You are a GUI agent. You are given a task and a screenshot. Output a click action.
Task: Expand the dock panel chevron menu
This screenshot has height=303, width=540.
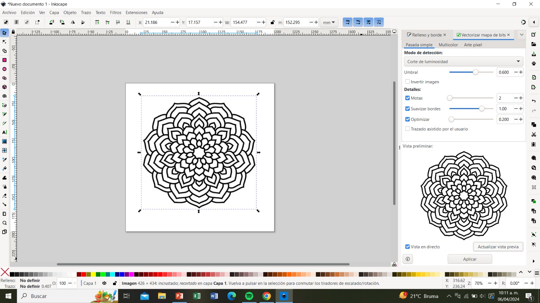coord(521,35)
